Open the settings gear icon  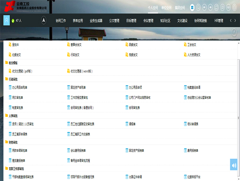coord(234,7)
